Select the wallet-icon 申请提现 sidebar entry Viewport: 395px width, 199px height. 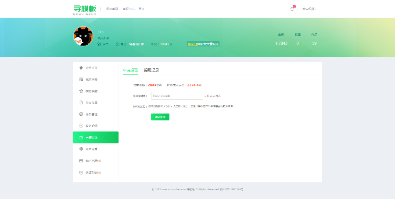click(96, 137)
